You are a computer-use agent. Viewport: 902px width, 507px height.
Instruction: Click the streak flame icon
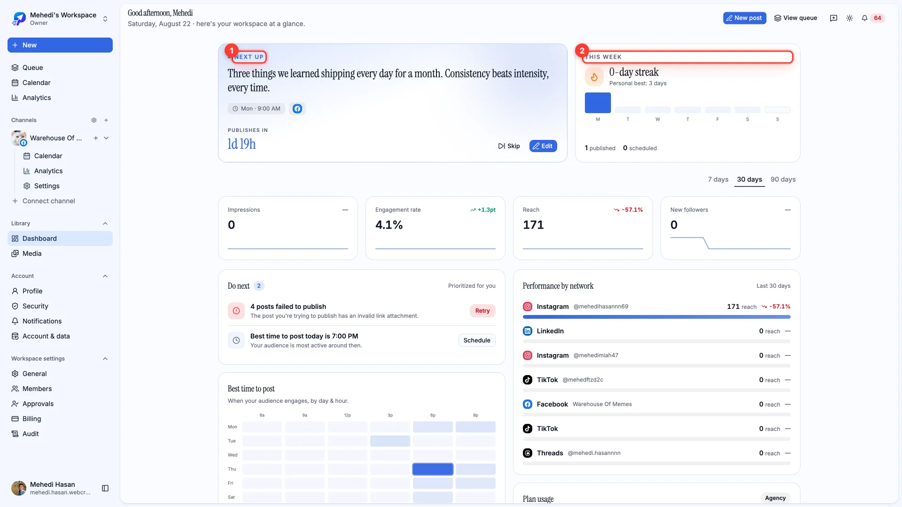click(x=594, y=77)
